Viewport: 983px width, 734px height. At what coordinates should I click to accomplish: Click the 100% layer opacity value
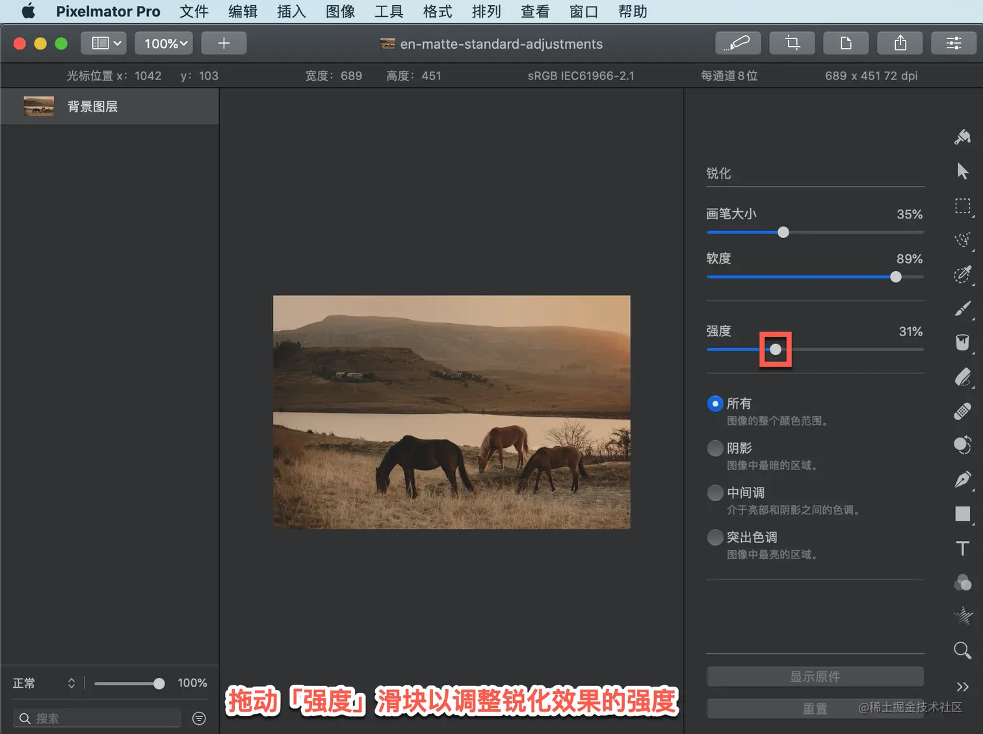tap(192, 683)
